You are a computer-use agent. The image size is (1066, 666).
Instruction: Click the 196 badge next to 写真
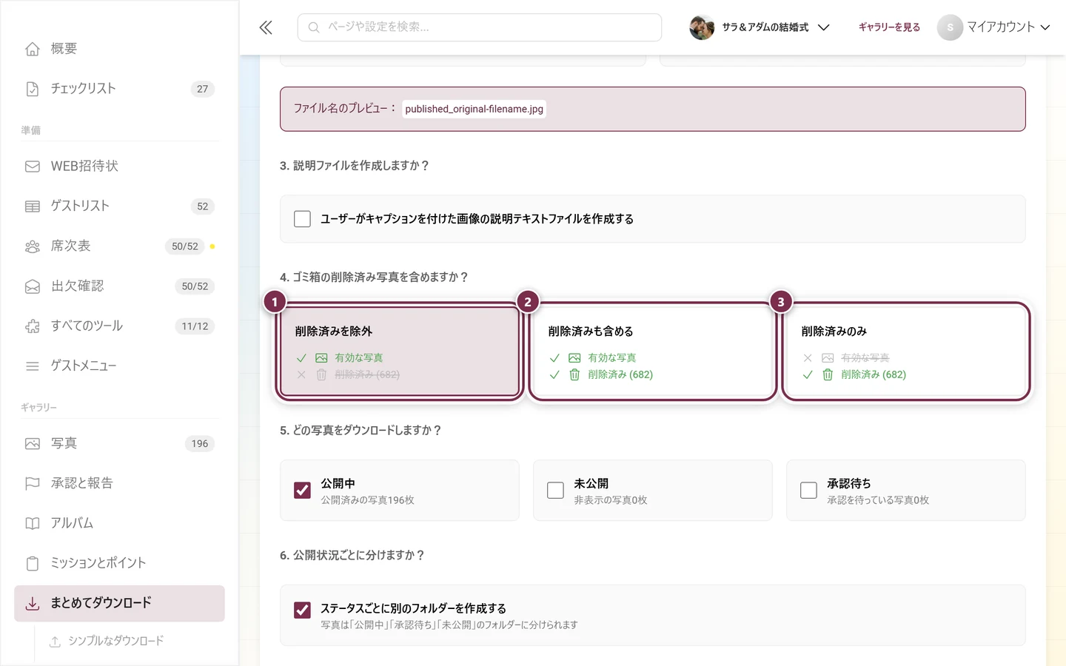[x=200, y=444]
